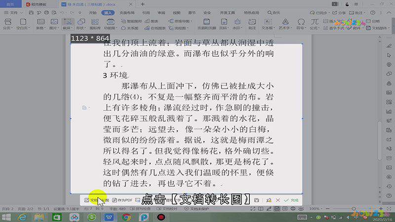The width and height of the screenshot is (395, 222).
Task: Click the save icon in screenshot toolbar
Action: 256,200
